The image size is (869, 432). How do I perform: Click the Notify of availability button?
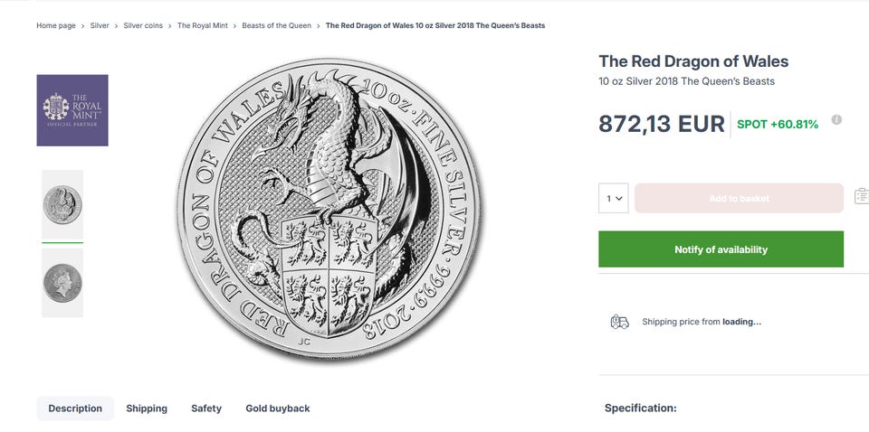pos(721,249)
